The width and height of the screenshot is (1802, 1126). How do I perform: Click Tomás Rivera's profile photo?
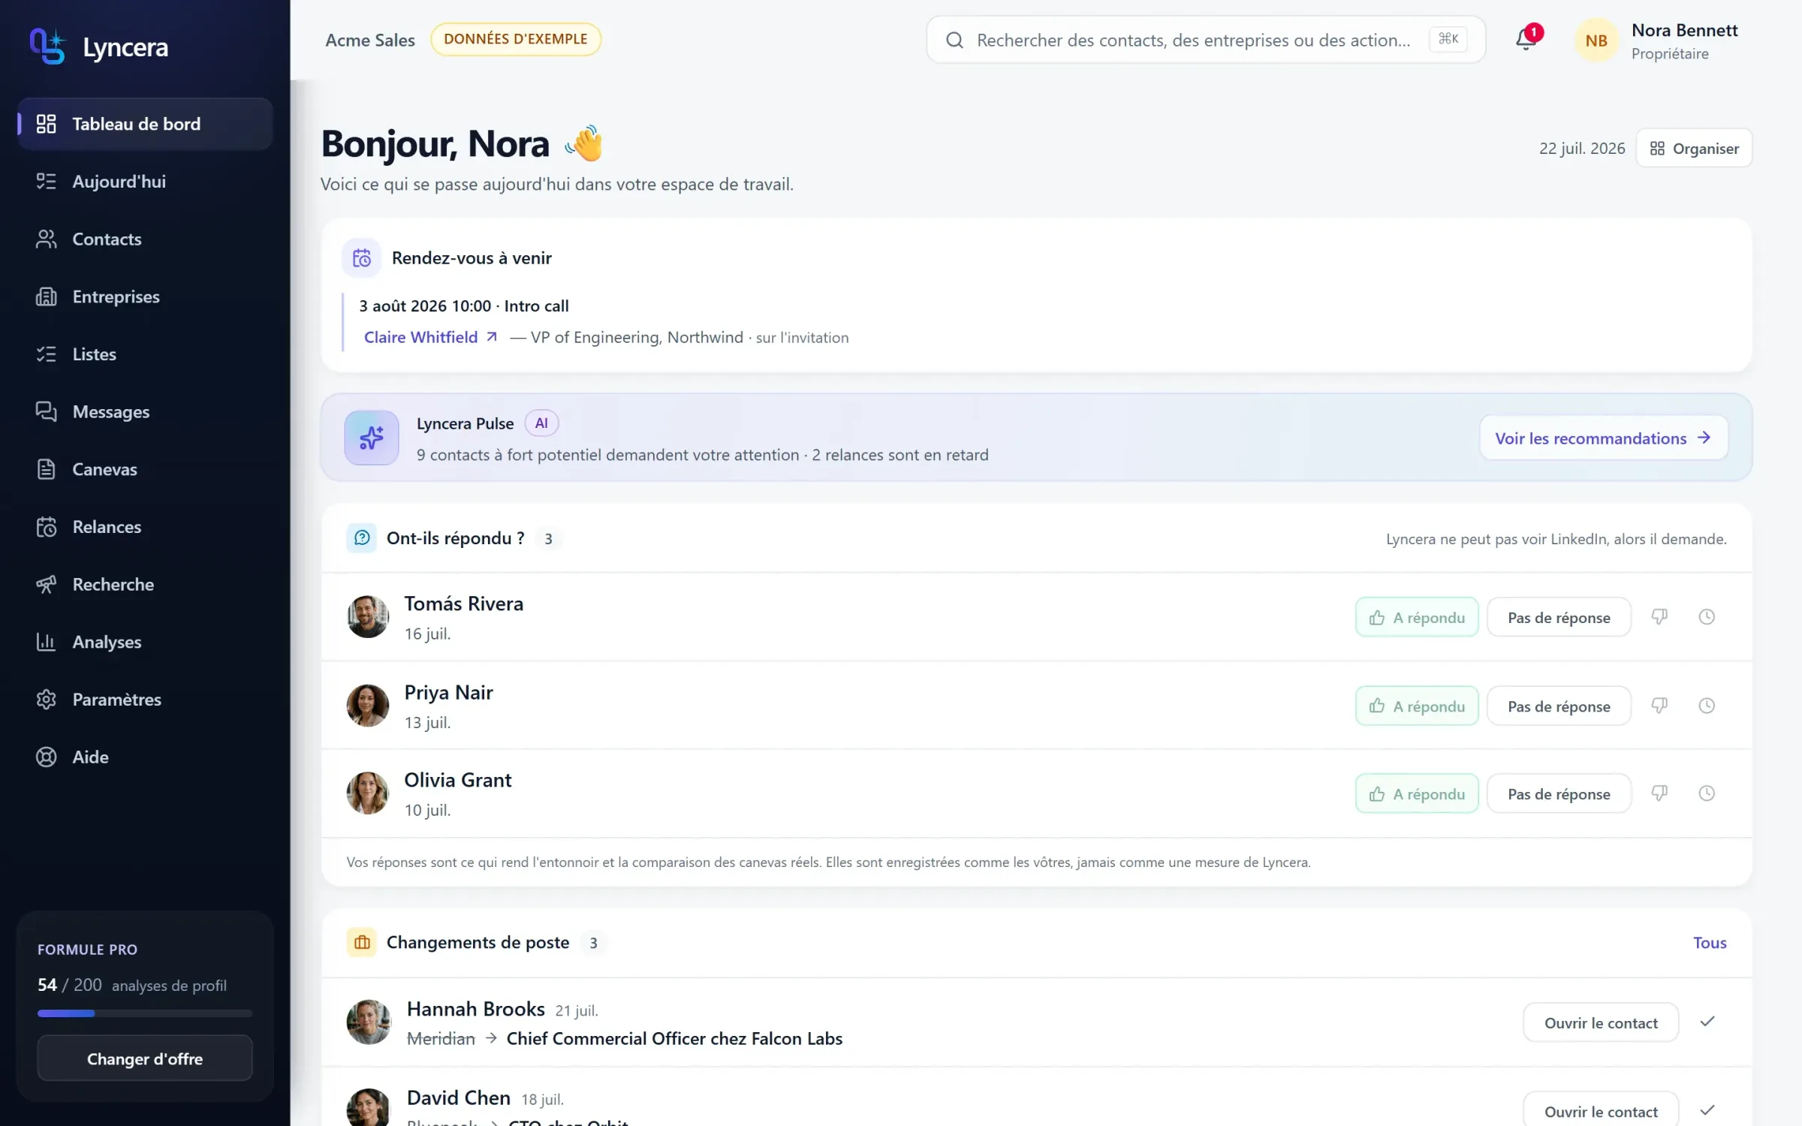368,617
